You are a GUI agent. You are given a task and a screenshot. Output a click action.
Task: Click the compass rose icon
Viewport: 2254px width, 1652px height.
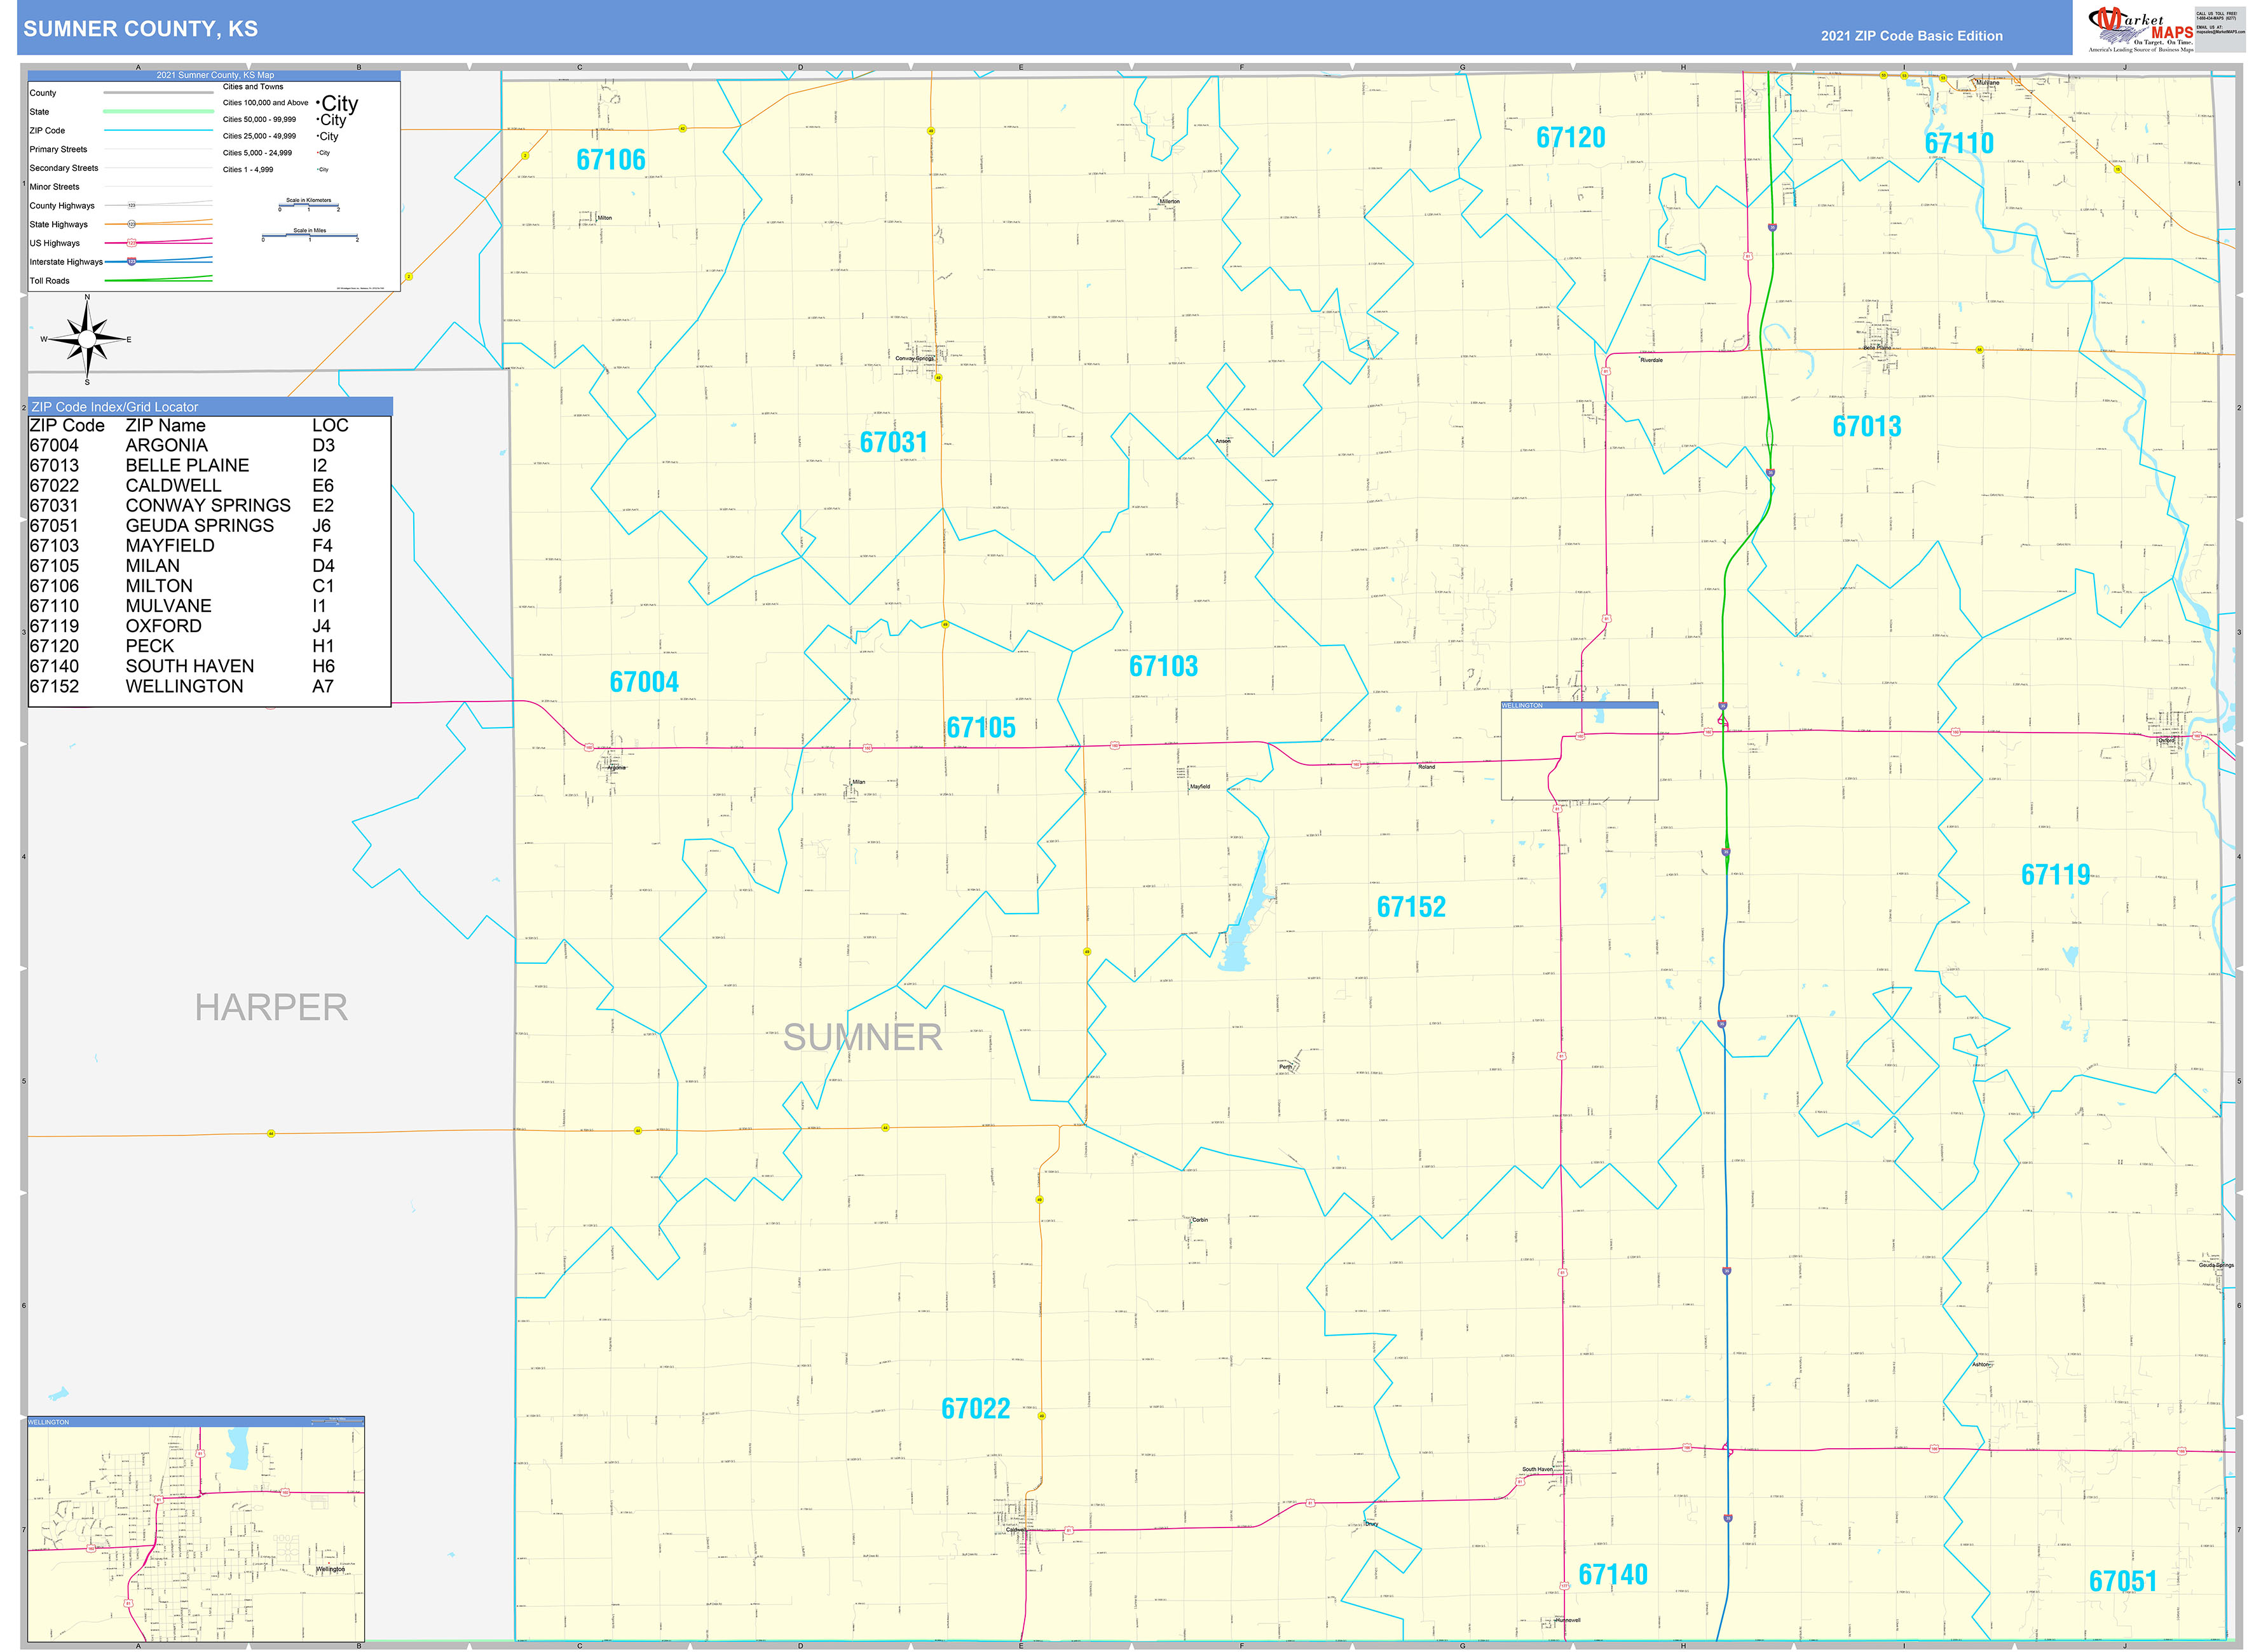click(87, 340)
